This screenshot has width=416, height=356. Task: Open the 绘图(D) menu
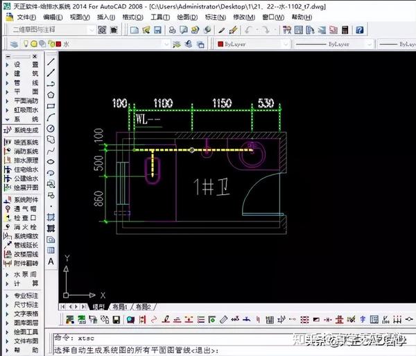(x=187, y=17)
